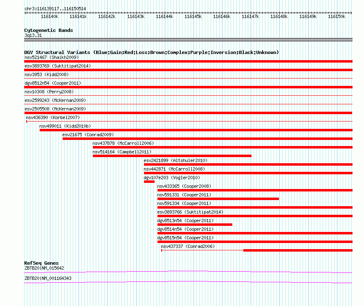Click the 116140k ruler tick label

[x=49, y=16]
